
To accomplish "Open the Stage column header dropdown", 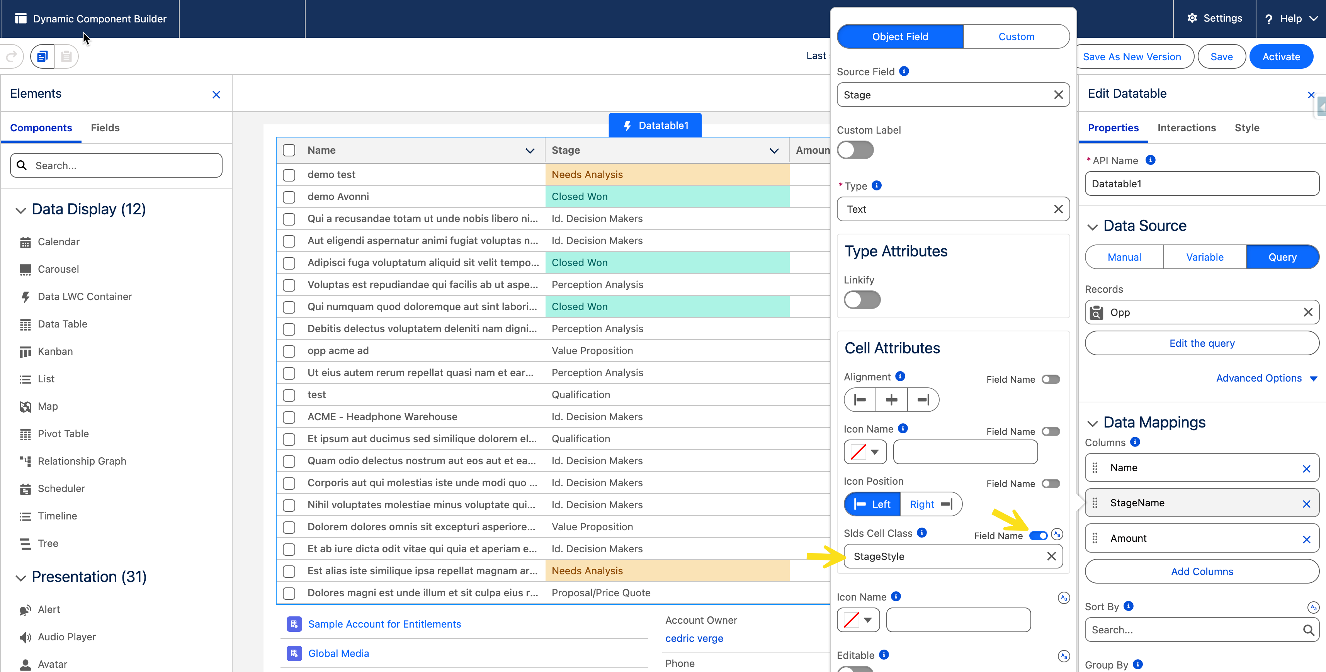I will point(773,151).
